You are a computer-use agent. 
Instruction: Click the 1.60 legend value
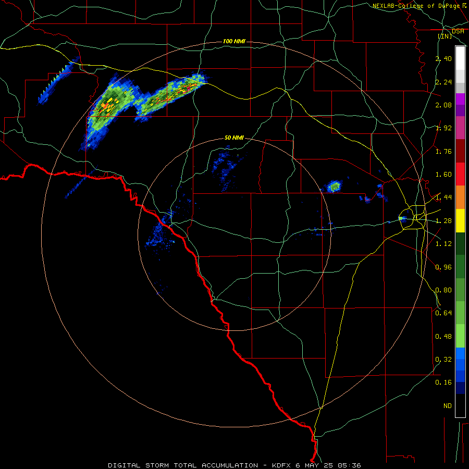(443, 175)
